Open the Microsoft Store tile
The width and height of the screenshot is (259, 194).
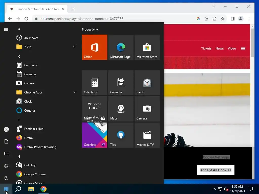pyautogui.click(x=147, y=47)
